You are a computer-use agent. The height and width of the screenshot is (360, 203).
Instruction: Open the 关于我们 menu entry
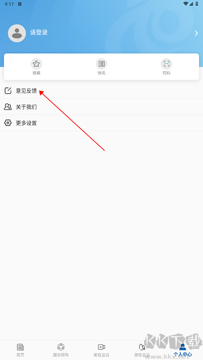pyautogui.click(x=101, y=107)
